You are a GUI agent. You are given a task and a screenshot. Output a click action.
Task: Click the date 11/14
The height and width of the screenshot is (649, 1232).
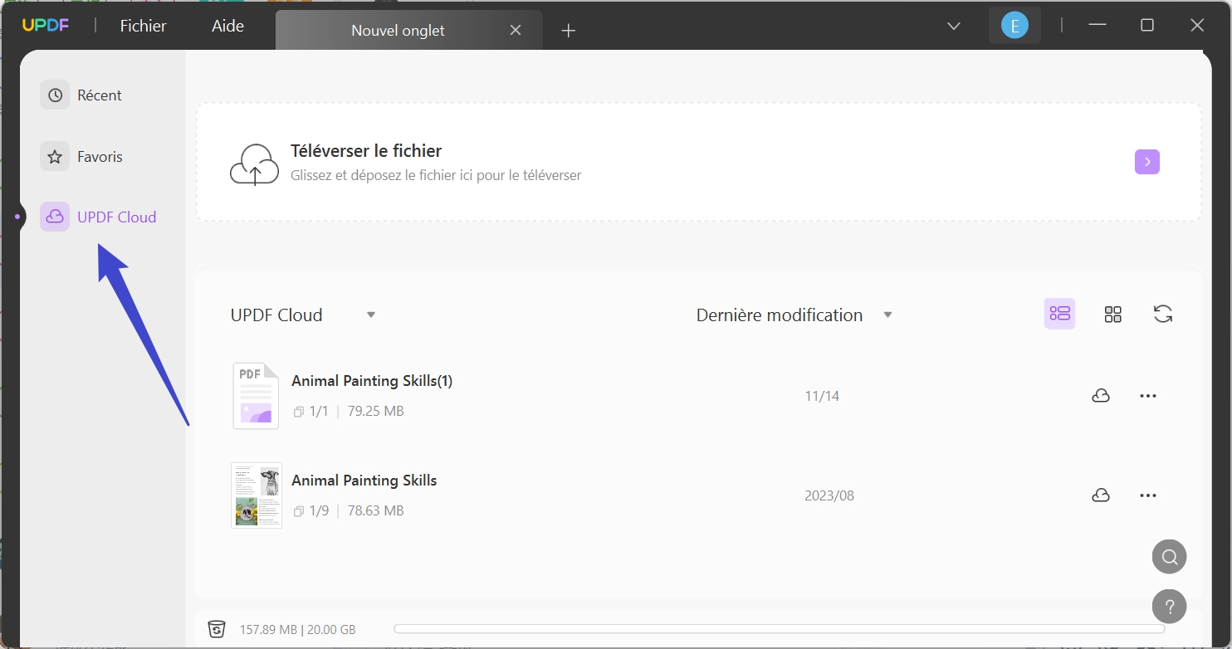822,396
